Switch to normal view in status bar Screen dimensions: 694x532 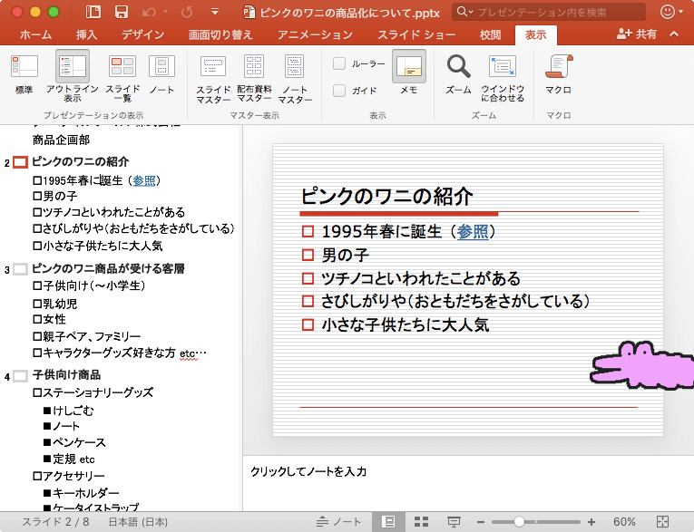[388, 522]
